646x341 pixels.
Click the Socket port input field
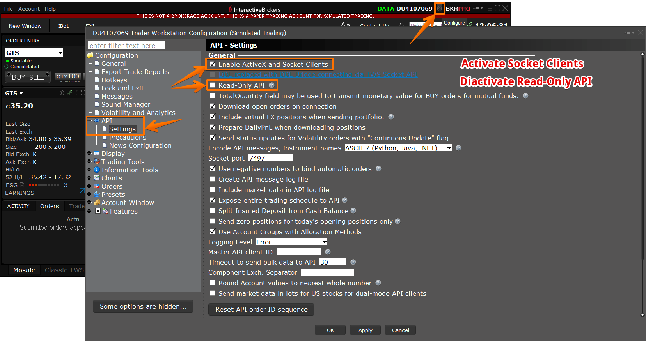click(270, 158)
